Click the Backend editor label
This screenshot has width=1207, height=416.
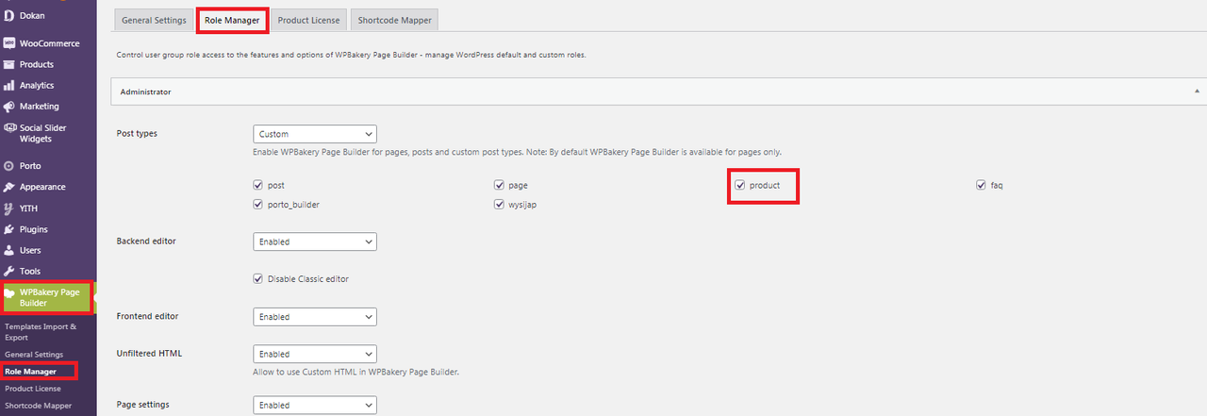point(146,241)
